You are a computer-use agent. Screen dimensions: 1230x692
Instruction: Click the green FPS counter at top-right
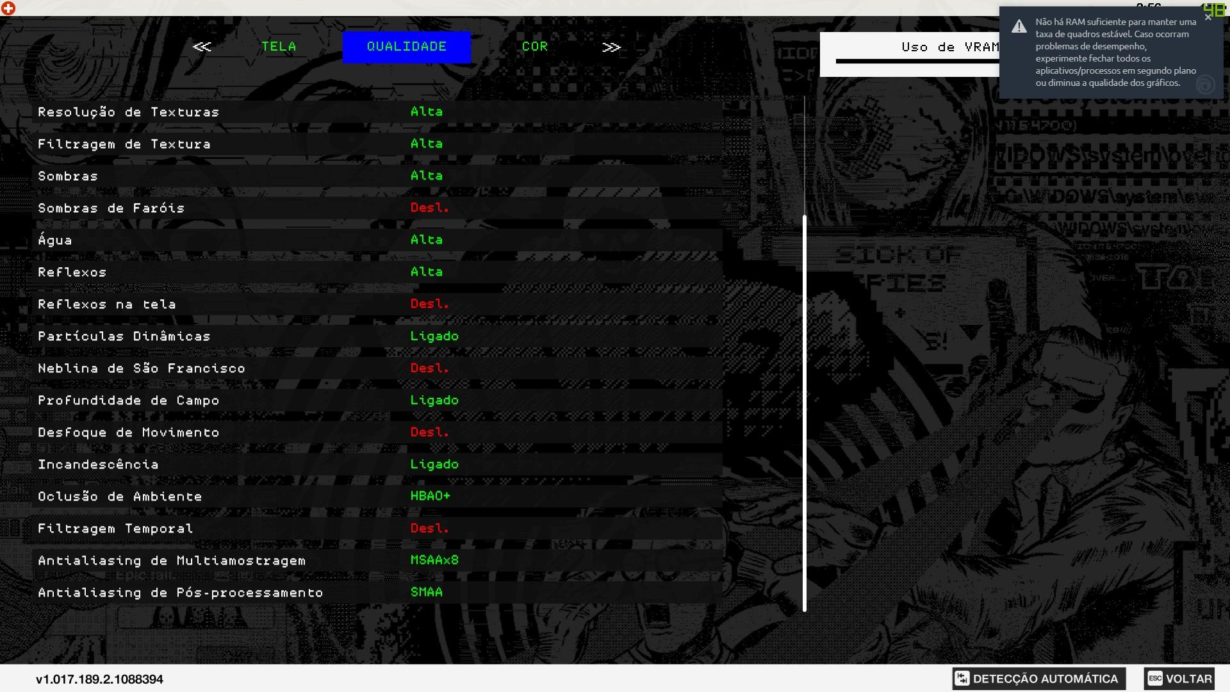point(1214,10)
